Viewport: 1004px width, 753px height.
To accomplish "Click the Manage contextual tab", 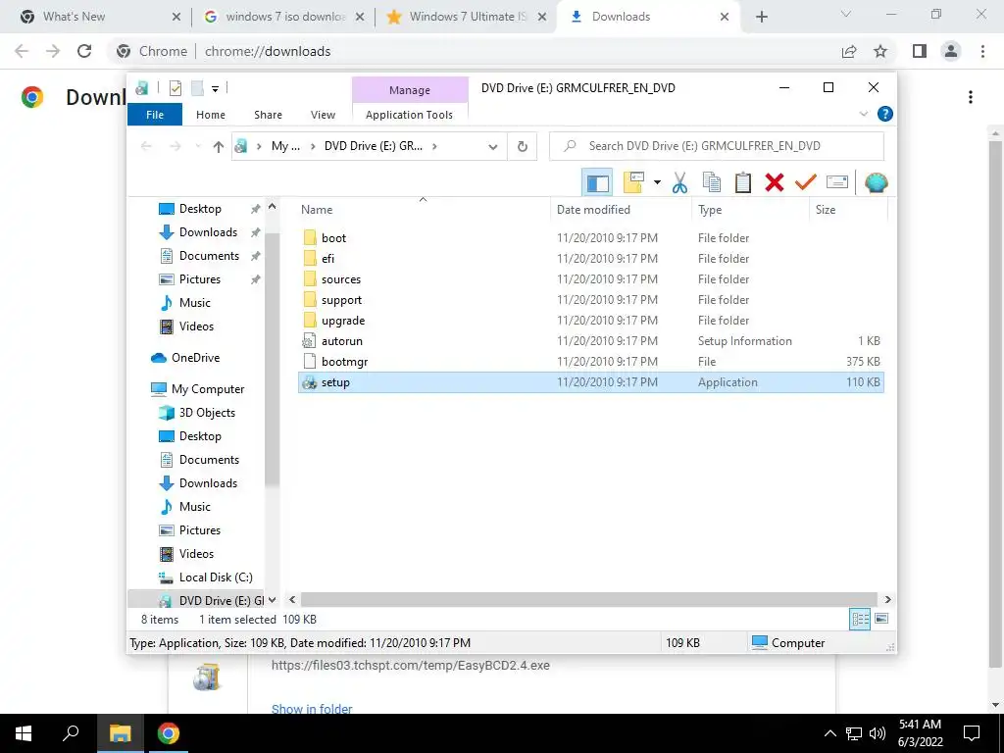I will coord(410,90).
